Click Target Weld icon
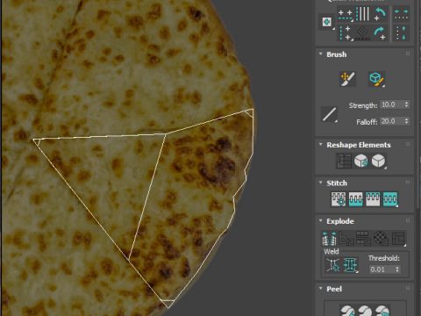421x316 pixels. point(333,265)
